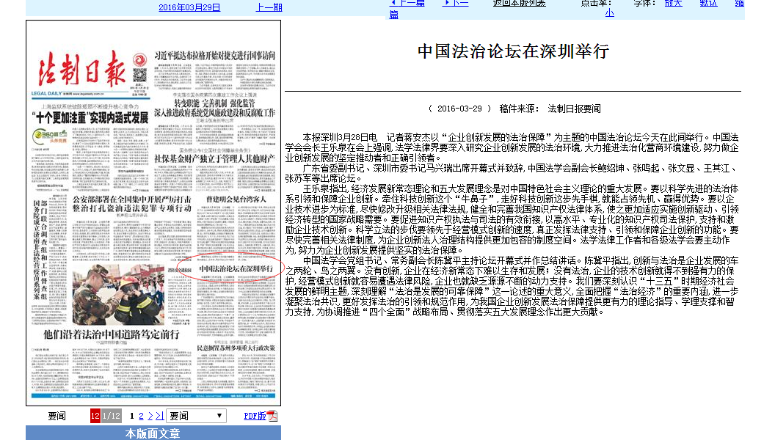Select 放大 to enlarge font size
Viewport: 764px width, 440px height.
(x=673, y=3)
